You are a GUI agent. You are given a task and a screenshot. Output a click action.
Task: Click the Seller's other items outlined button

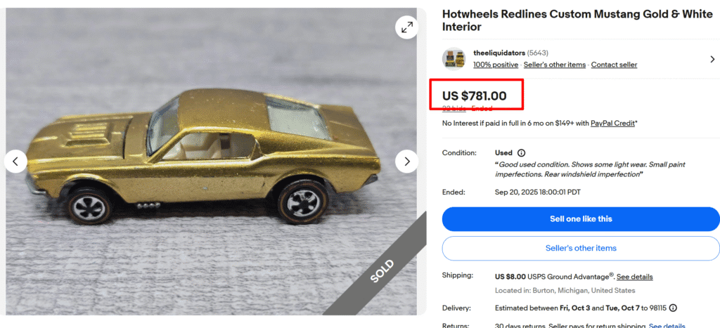pos(580,248)
